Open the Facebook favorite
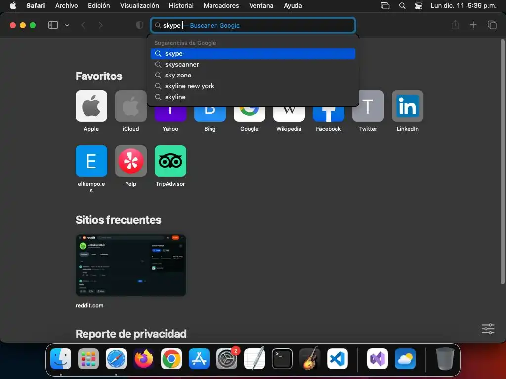The height and width of the screenshot is (379, 506). coord(329,114)
